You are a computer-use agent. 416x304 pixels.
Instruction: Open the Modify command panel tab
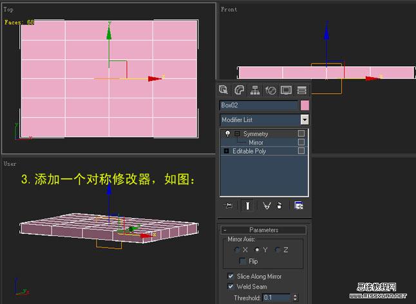click(240, 90)
